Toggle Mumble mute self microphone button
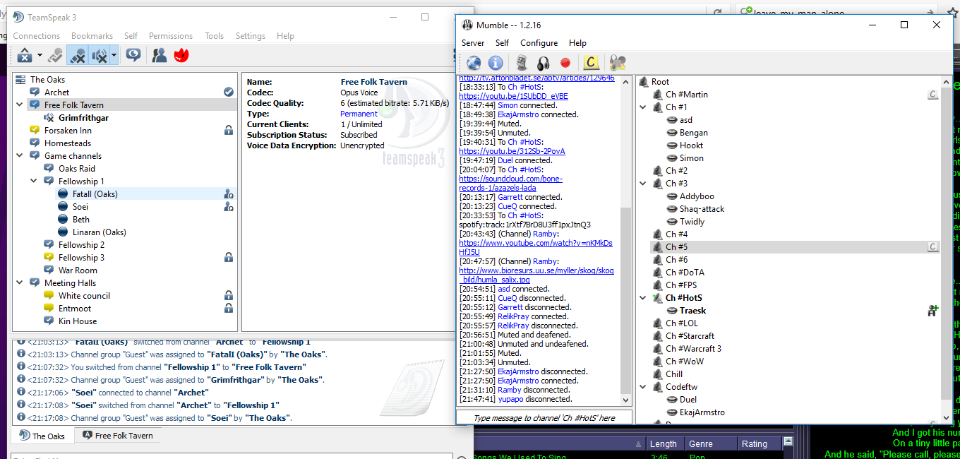This screenshot has height=459, width=960. coord(522,63)
